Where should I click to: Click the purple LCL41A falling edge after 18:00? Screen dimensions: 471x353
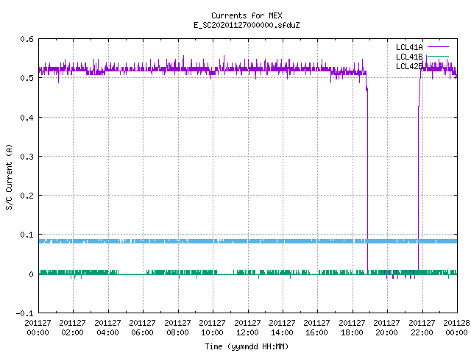pyautogui.click(x=367, y=180)
